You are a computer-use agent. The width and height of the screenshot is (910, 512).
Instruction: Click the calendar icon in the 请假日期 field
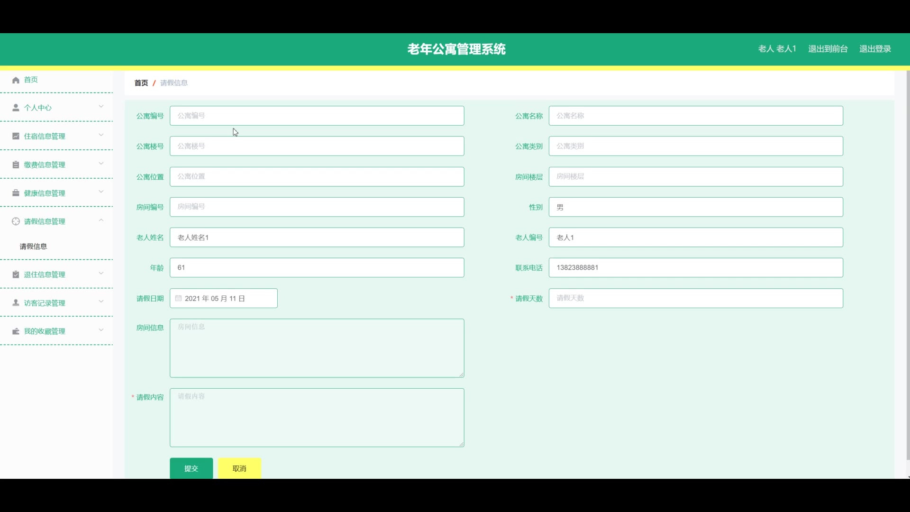[x=178, y=298]
